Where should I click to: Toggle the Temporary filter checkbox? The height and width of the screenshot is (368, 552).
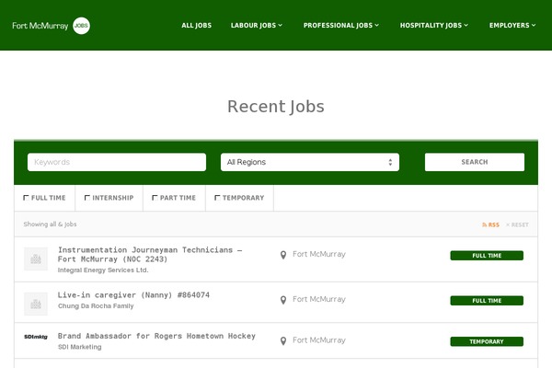(217, 198)
